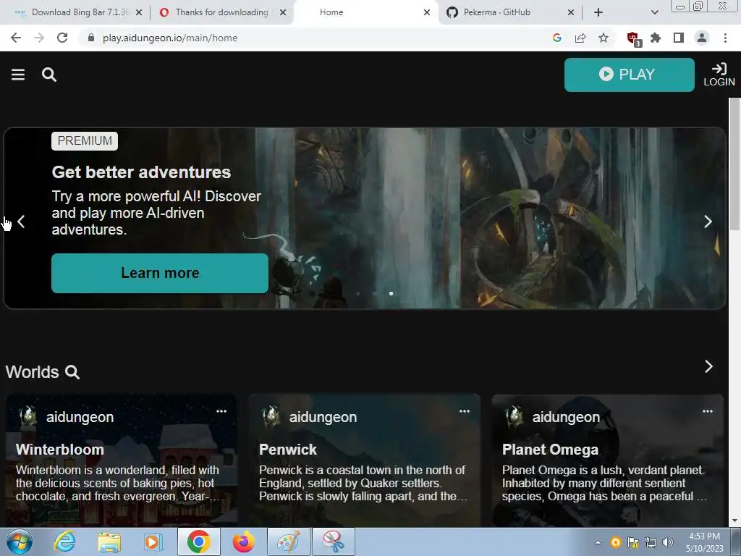Open the Extensions puzzle icon

[656, 38]
